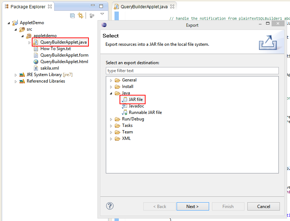This screenshot has height=221, width=290.
Task: Minimize the Export dialog window
Action: click(260, 24)
